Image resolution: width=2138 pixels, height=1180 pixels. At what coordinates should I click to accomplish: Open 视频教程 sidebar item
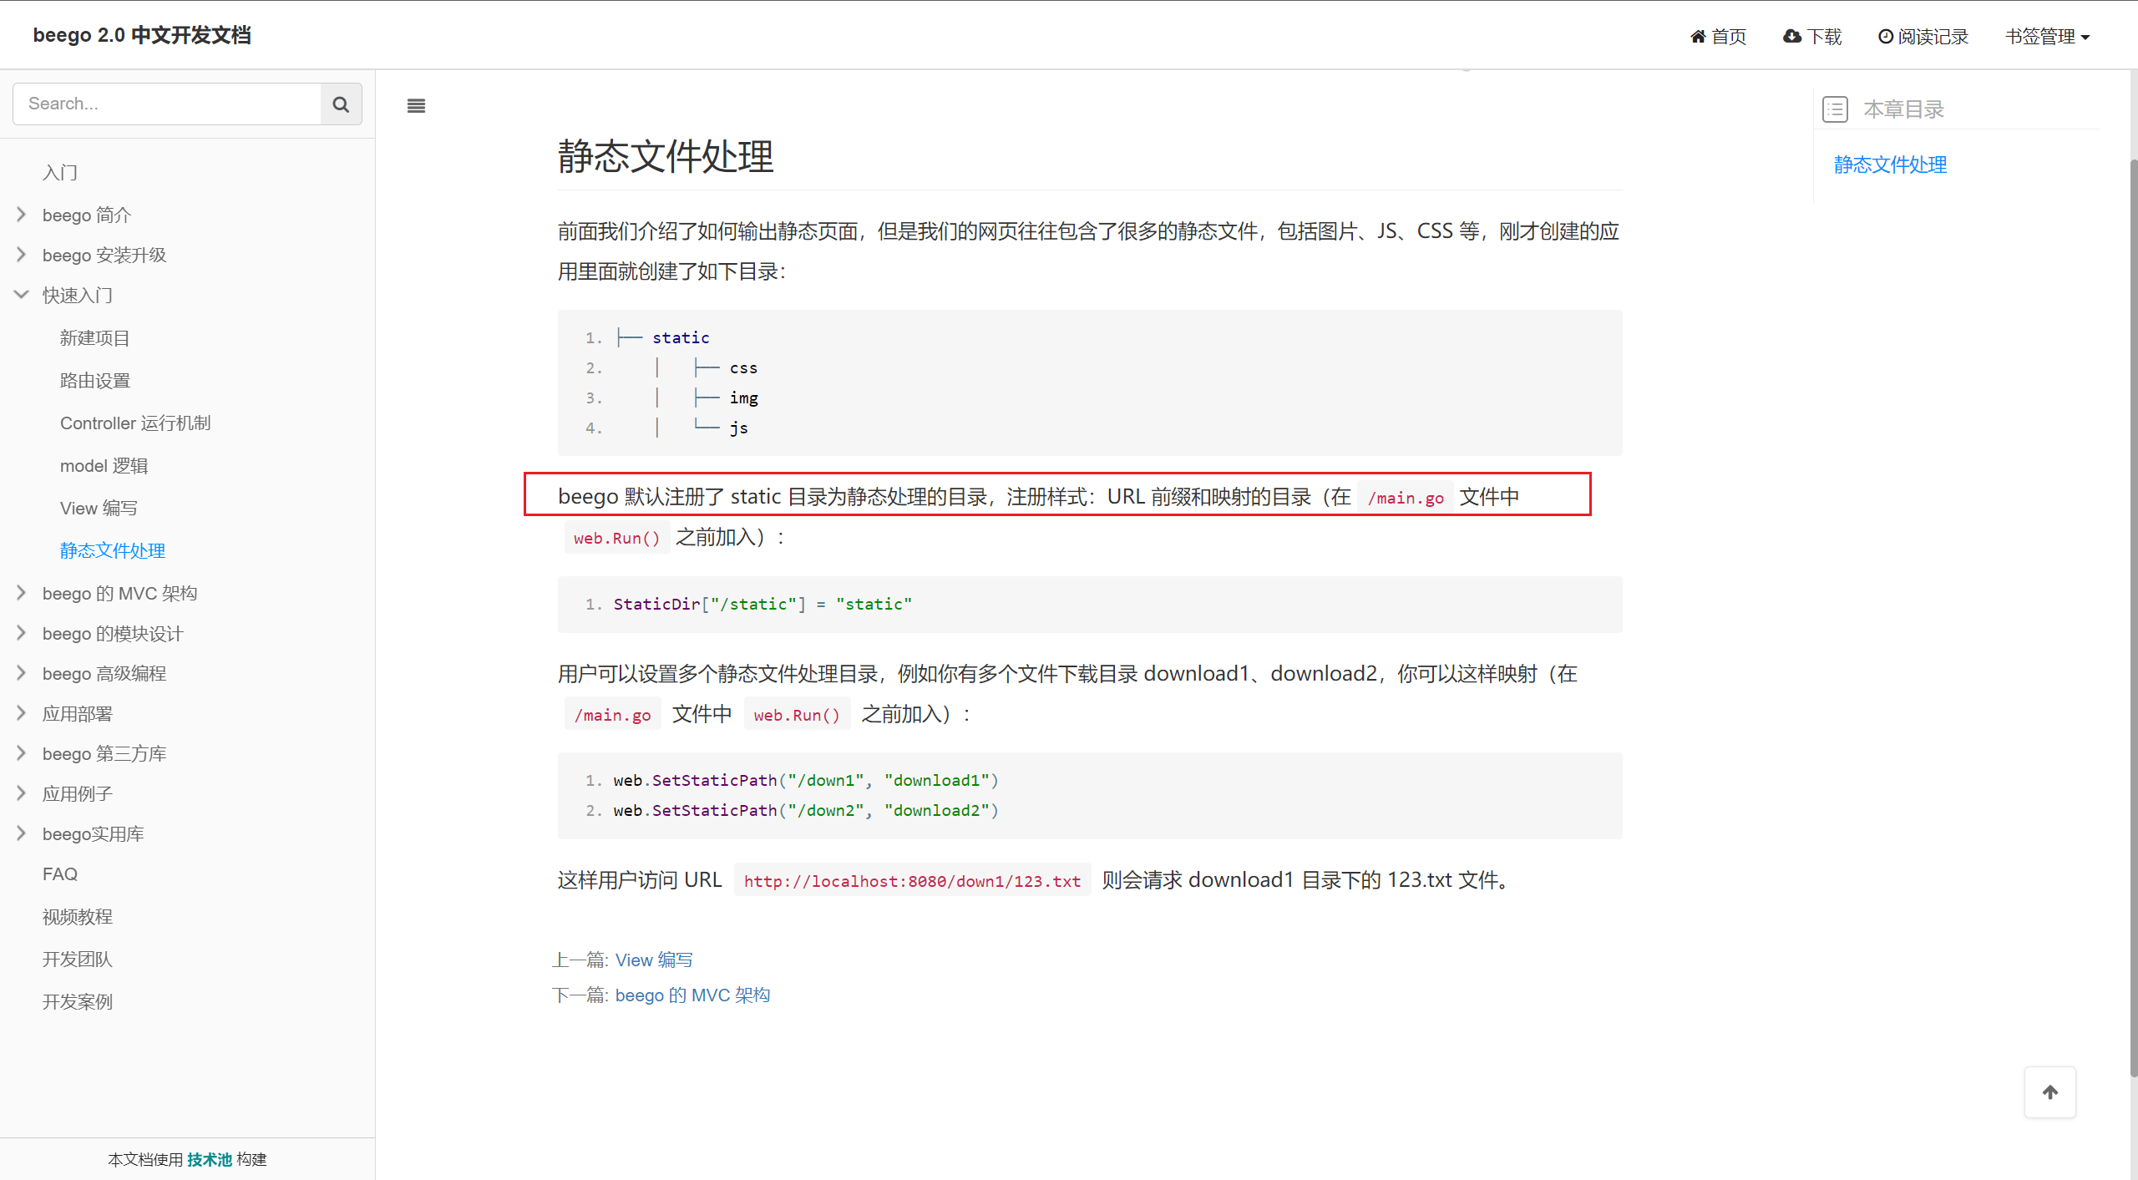[78, 917]
